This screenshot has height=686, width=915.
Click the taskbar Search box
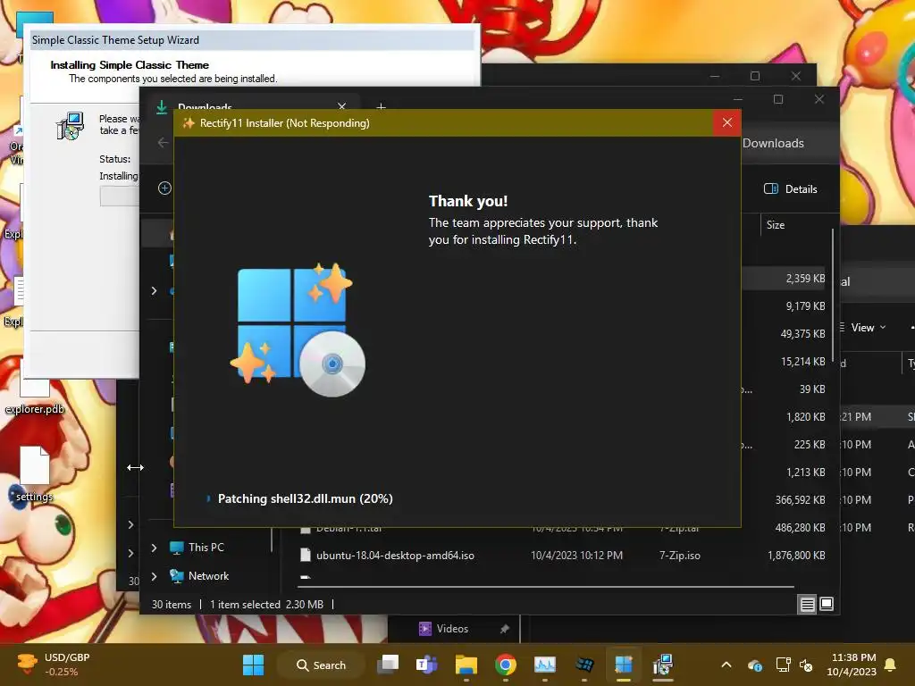pyautogui.click(x=321, y=665)
